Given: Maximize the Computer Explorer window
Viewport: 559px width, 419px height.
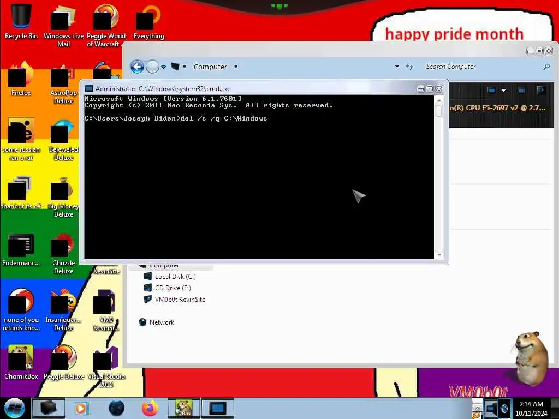Looking at the screenshot, I should (540, 51).
